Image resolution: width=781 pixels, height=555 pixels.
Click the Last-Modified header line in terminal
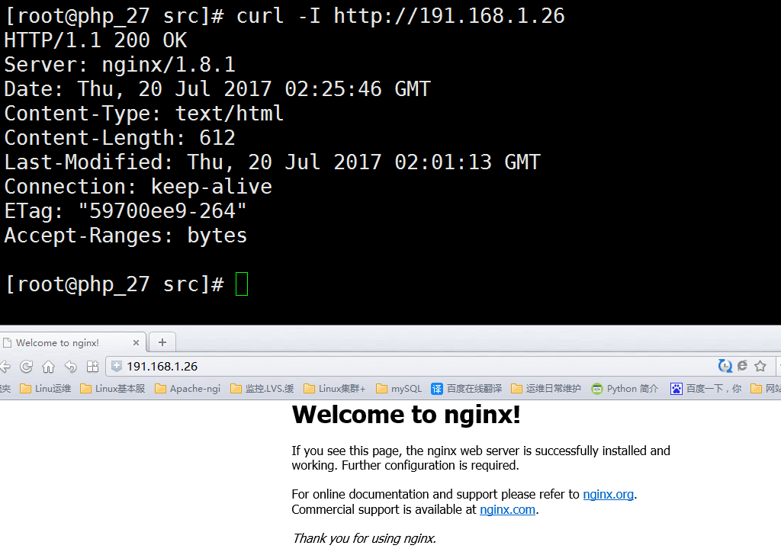tap(272, 162)
